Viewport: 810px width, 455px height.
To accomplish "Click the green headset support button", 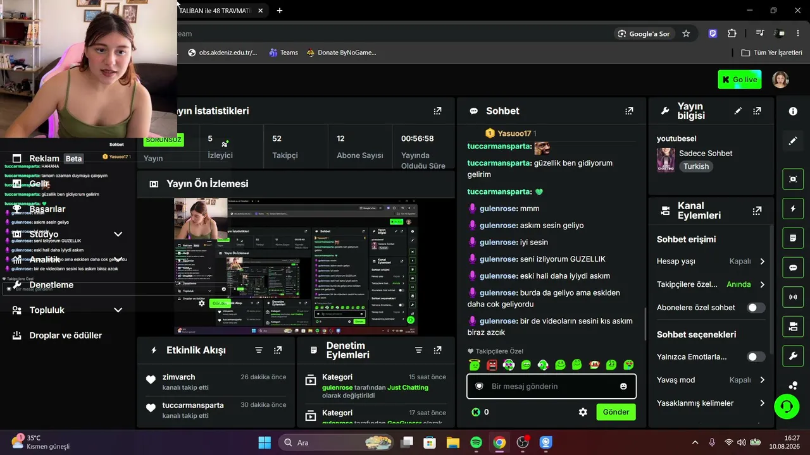I will (787, 406).
